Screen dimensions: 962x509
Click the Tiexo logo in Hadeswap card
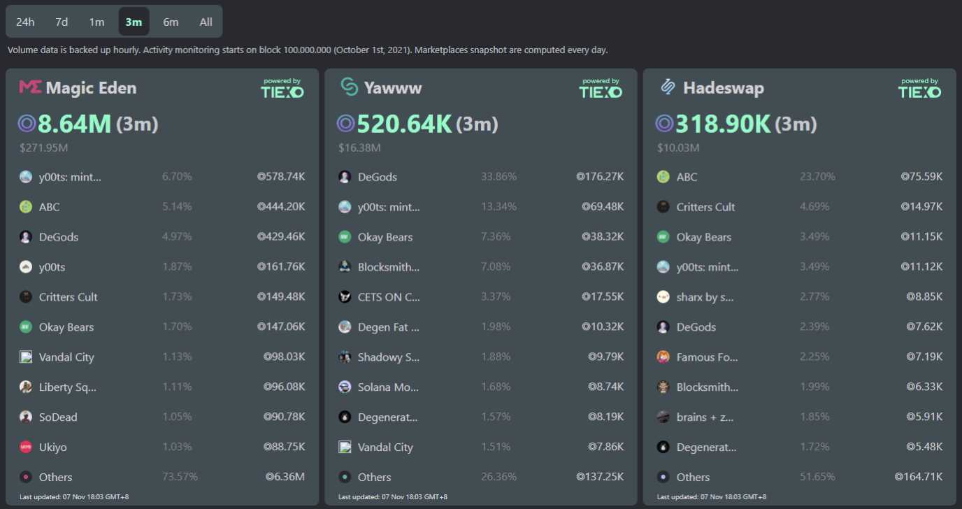click(x=919, y=88)
